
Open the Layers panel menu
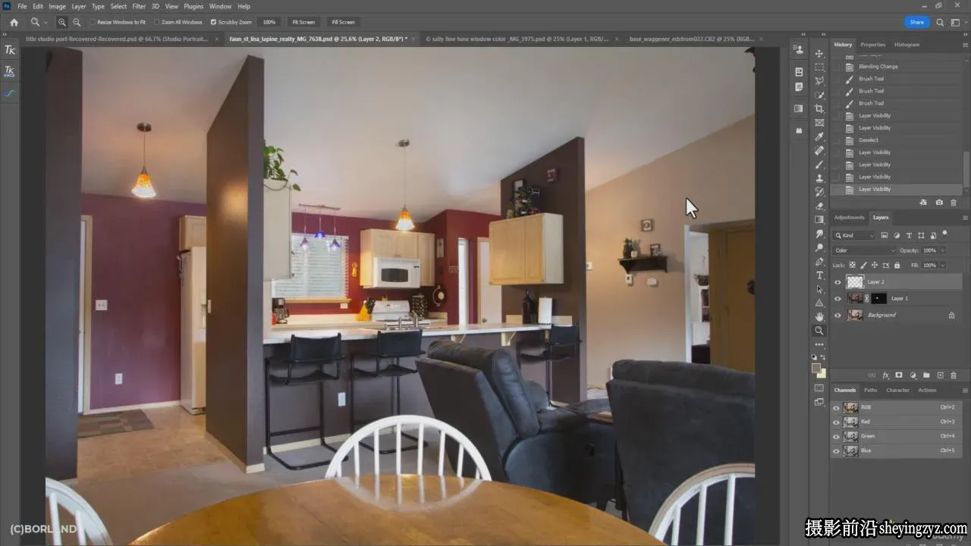[x=963, y=218]
